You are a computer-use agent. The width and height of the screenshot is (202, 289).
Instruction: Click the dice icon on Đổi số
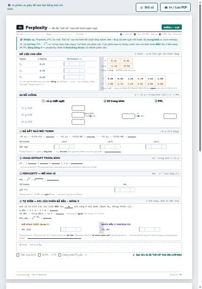pyautogui.click(x=141, y=8)
